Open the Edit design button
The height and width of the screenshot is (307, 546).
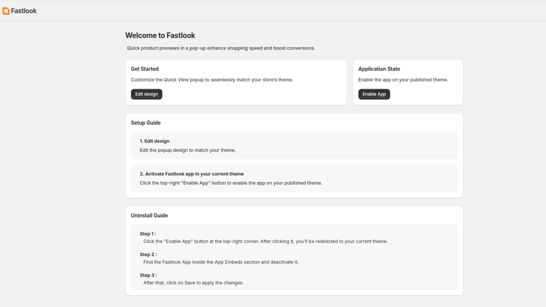point(146,94)
